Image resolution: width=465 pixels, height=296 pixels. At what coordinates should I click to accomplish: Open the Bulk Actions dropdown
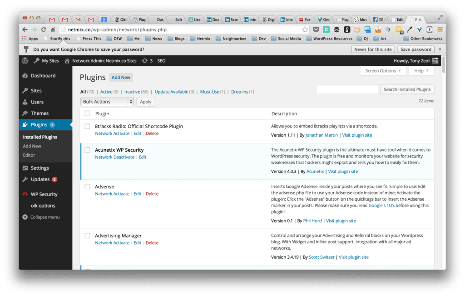[107, 101]
